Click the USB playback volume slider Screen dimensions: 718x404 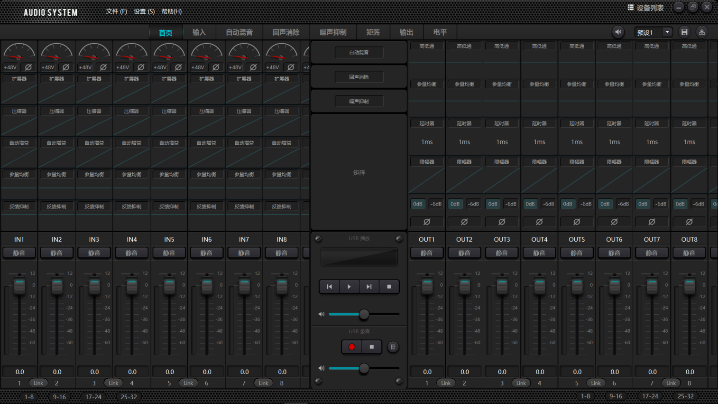[364, 314]
